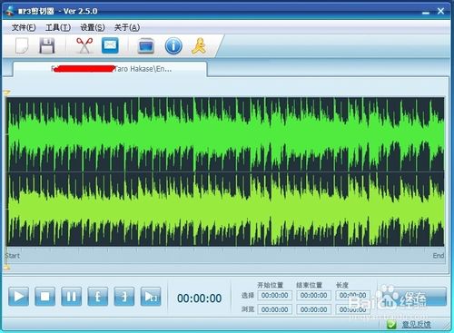This screenshot has height=333, width=454.
Task: Set selection start with left brace button
Action: (x=98, y=297)
